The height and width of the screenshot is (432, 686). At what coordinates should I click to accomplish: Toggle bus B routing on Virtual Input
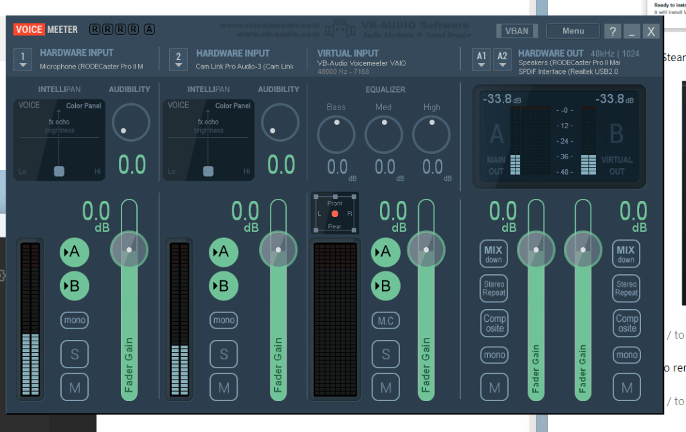[x=385, y=286]
